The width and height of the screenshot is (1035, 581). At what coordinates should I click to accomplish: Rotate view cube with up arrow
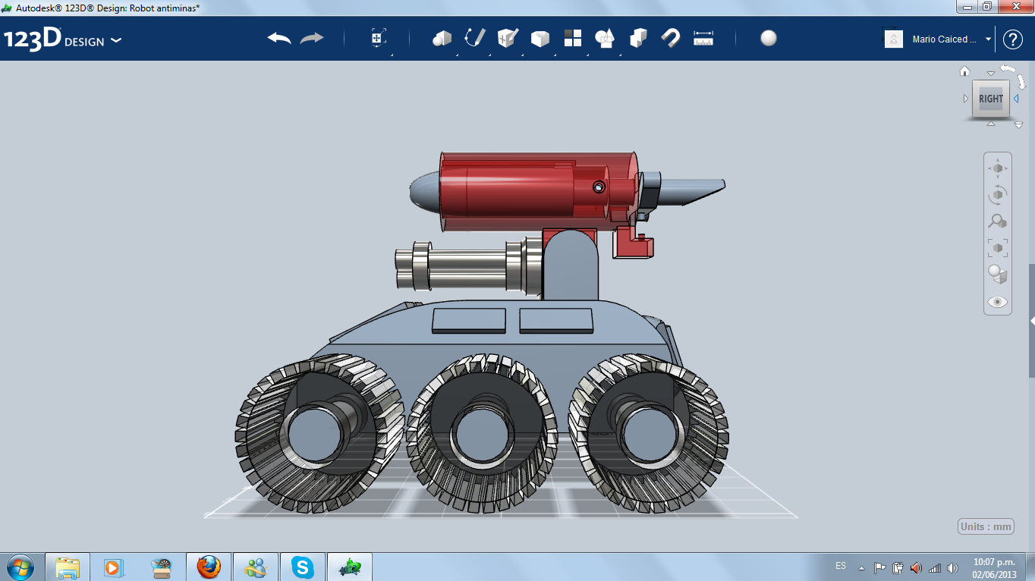990,74
